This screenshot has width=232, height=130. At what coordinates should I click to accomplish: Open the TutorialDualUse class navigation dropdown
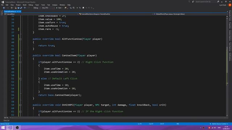tap(116, 14)
